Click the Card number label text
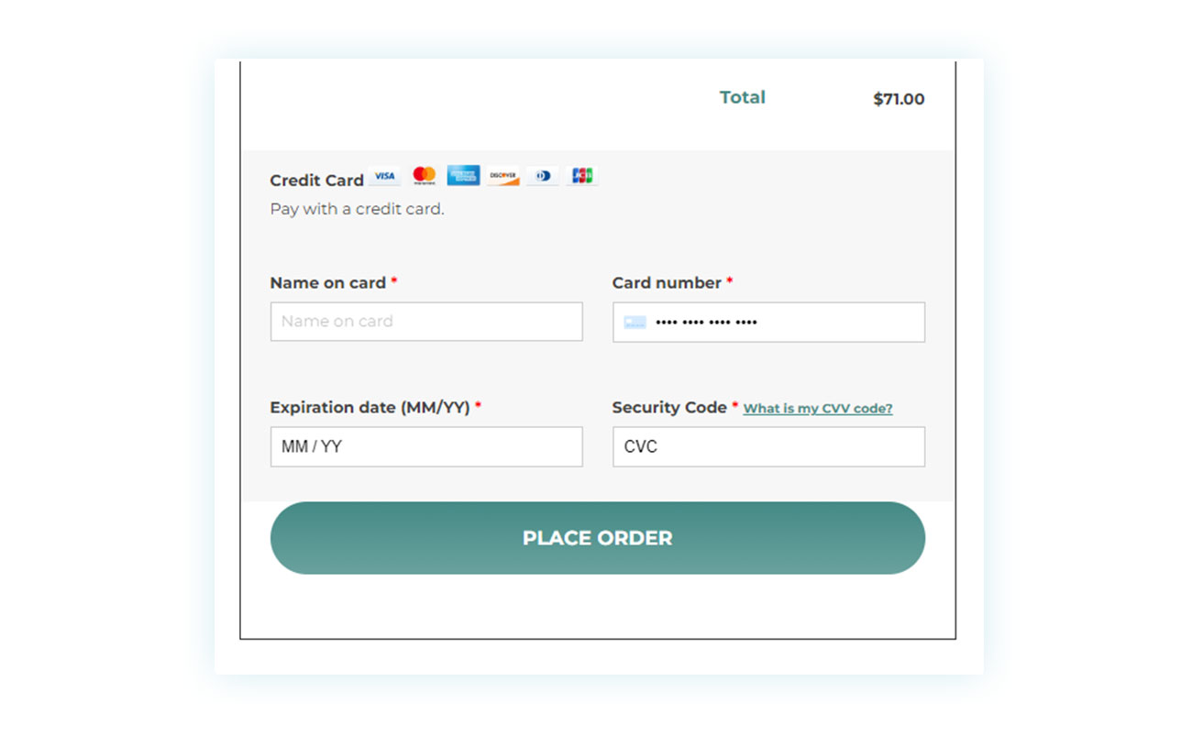 667,283
